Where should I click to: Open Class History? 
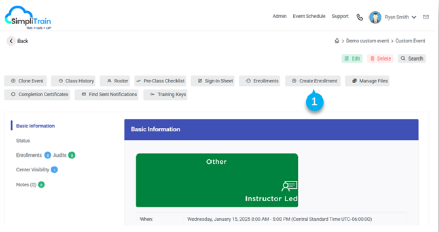(x=74, y=81)
